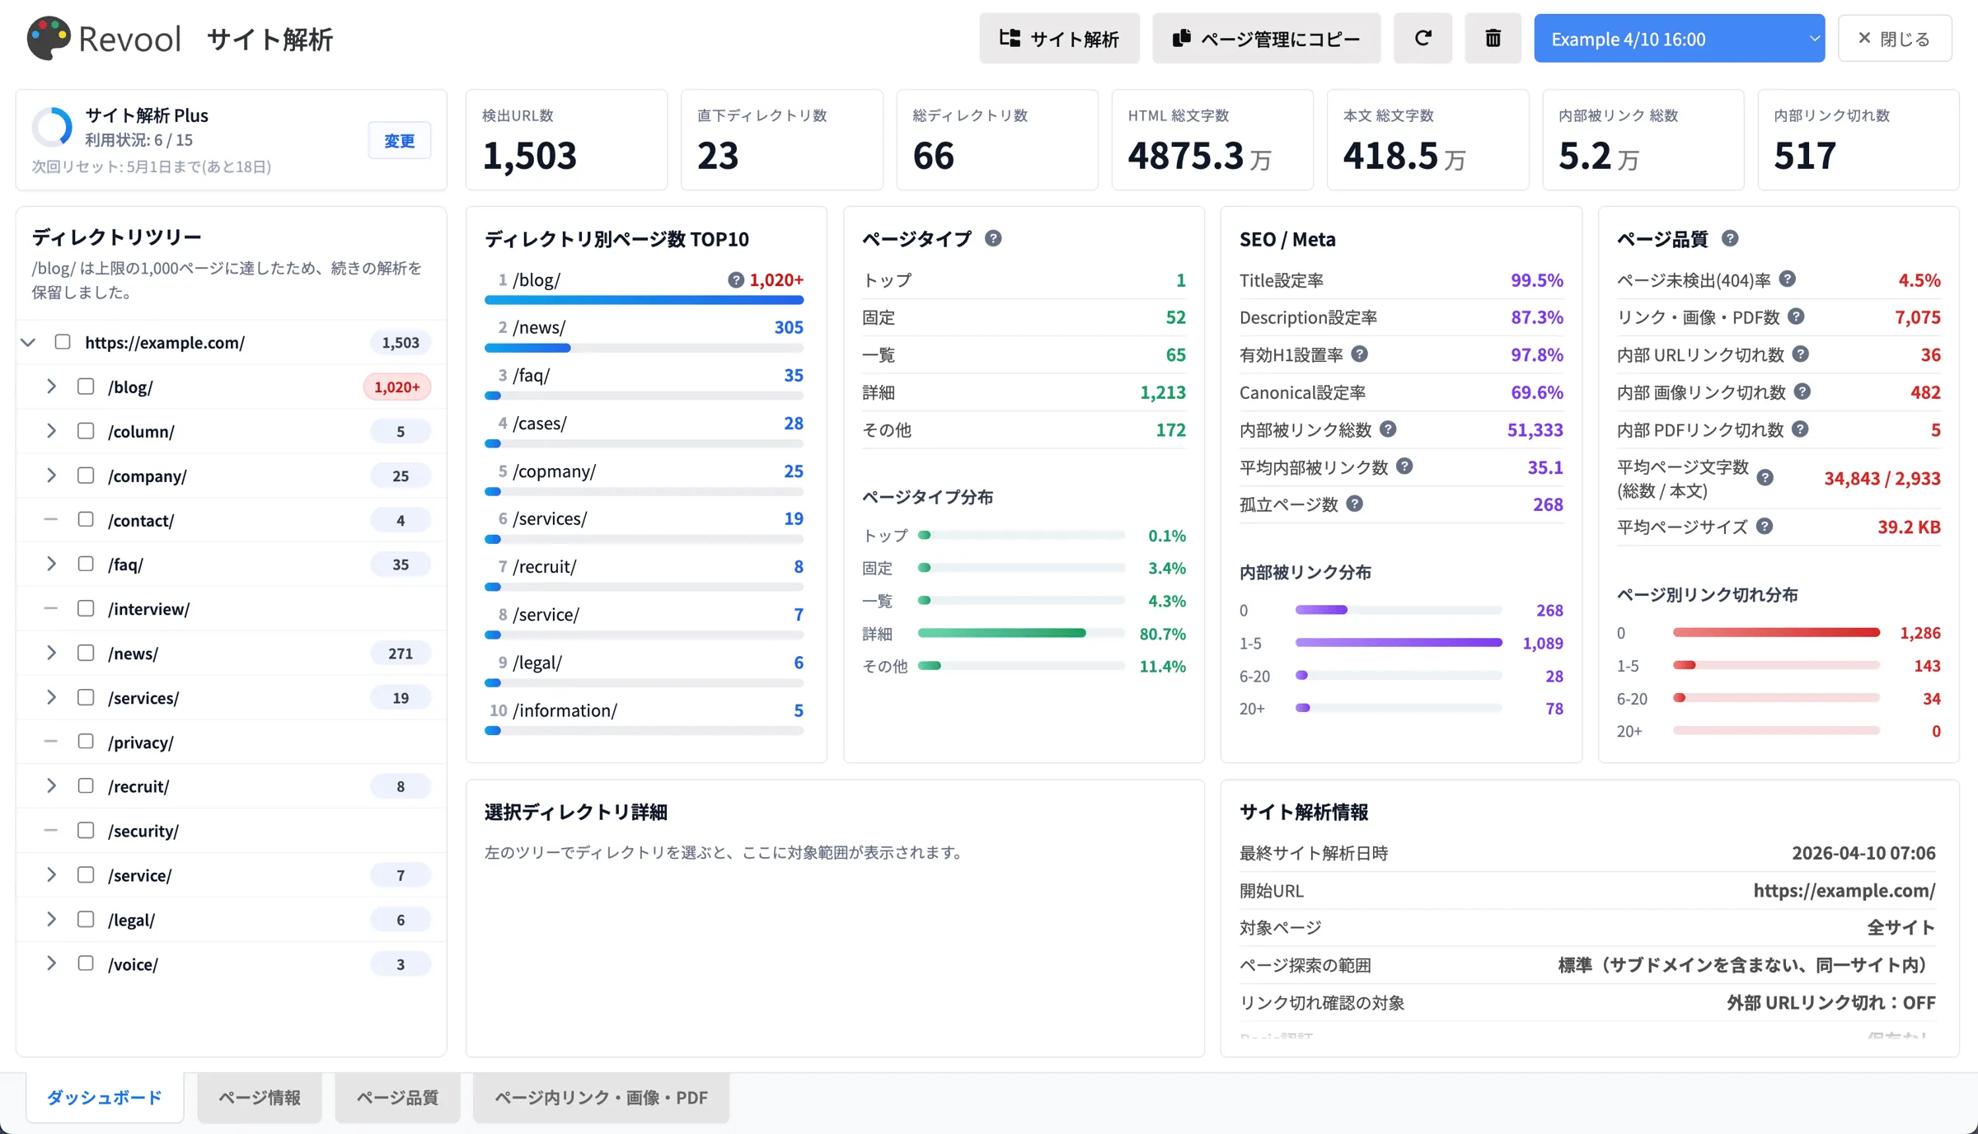Click the trash delete icon button
This screenshot has width=1978, height=1134.
coord(1493,38)
